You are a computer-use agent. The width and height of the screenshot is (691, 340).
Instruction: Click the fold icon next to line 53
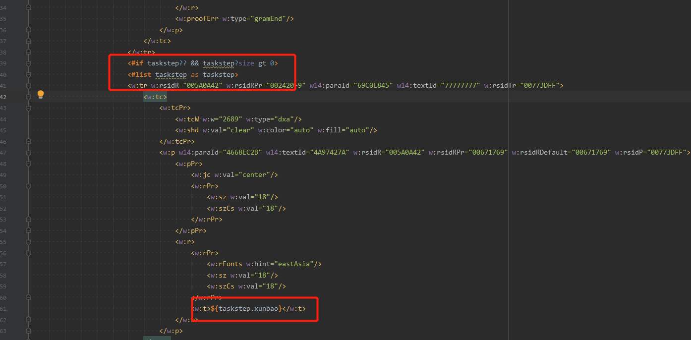point(28,219)
